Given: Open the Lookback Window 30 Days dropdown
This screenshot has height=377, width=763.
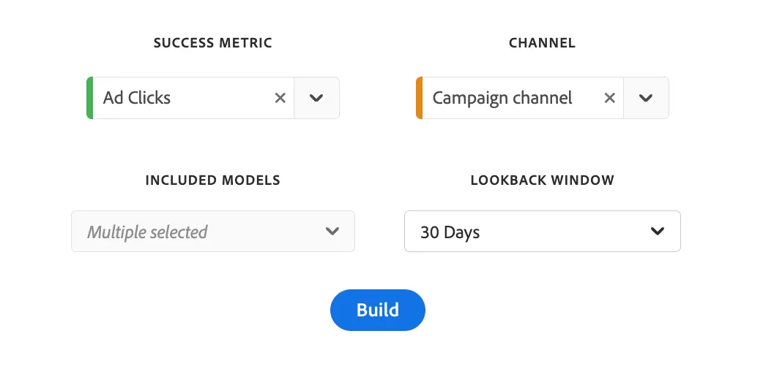Looking at the screenshot, I should click(542, 232).
